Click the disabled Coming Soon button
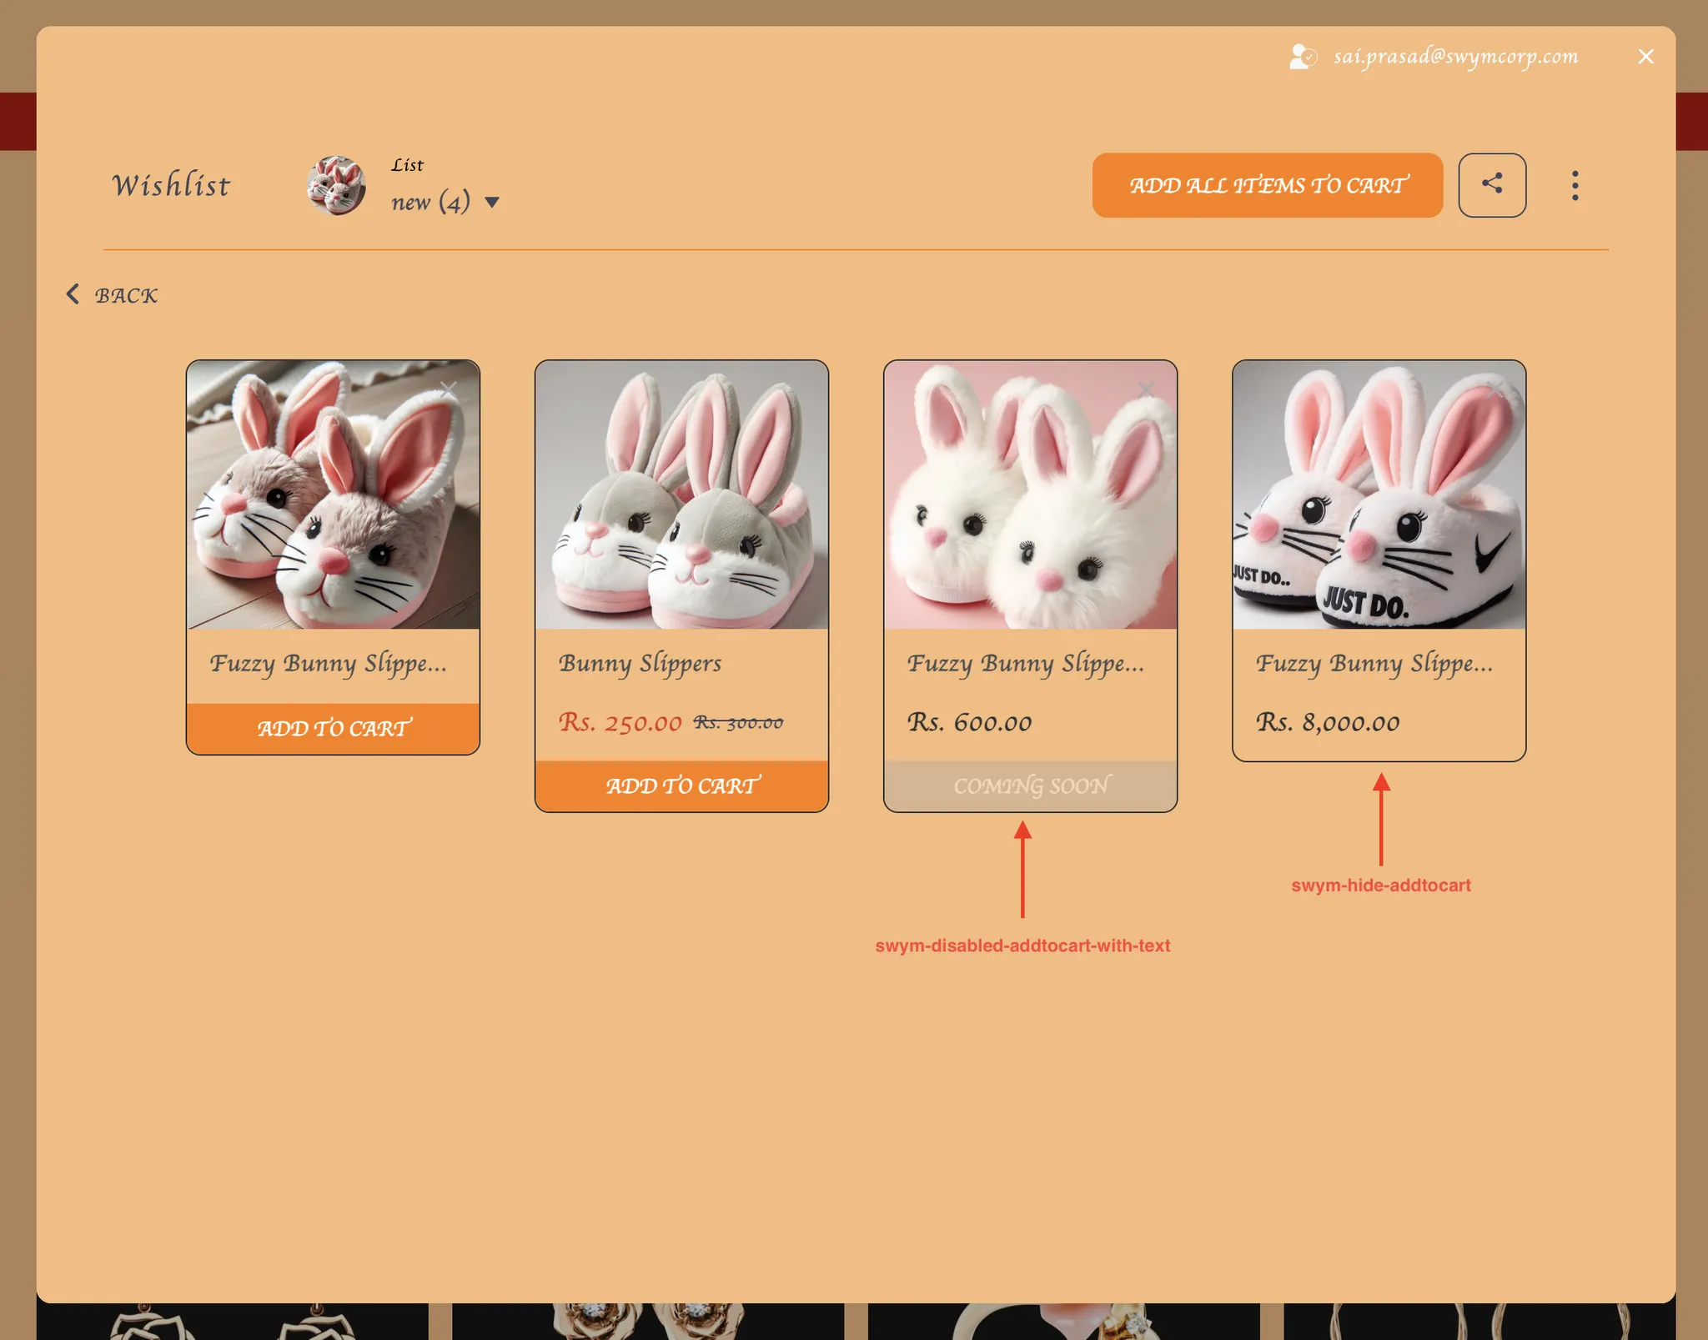The image size is (1708, 1340). [x=1030, y=785]
